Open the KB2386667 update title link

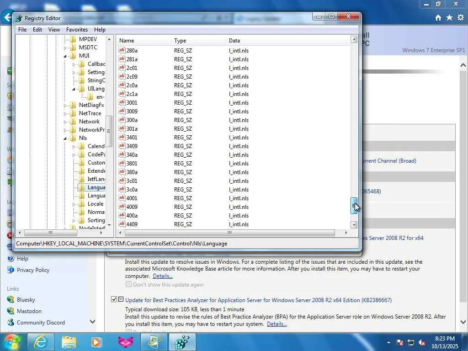pyautogui.click(x=259, y=300)
